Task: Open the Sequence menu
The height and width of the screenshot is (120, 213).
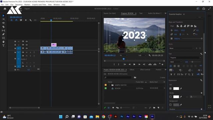Action: coord(19,5)
